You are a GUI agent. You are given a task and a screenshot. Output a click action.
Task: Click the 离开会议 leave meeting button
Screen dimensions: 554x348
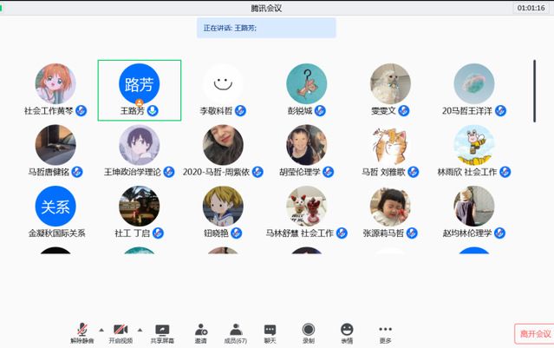(x=534, y=333)
